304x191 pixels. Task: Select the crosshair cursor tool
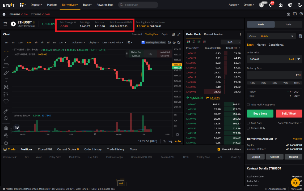(x=6, y=51)
